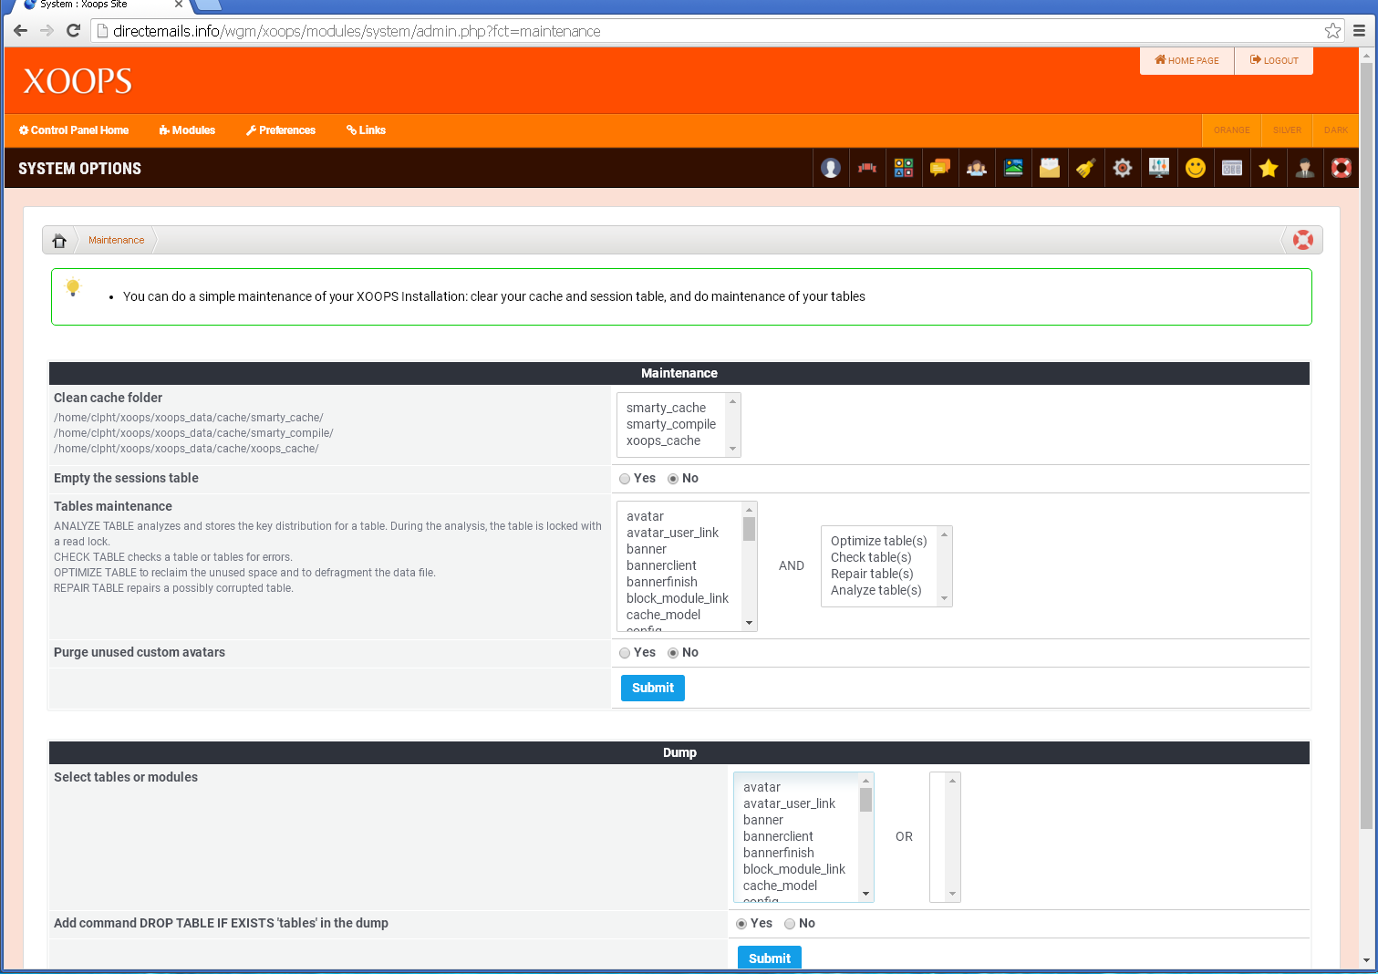Viewport: 1378px width, 974px height.
Task: Select Yes for Empty the sessions table
Action: click(625, 479)
